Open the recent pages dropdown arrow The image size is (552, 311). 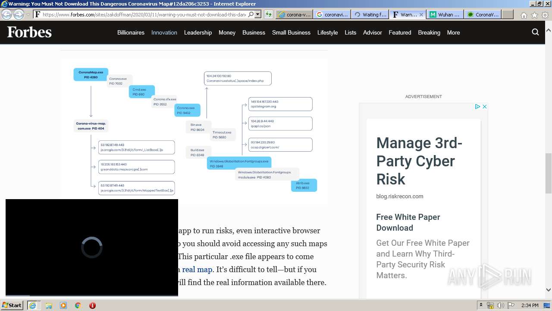[28, 15]
